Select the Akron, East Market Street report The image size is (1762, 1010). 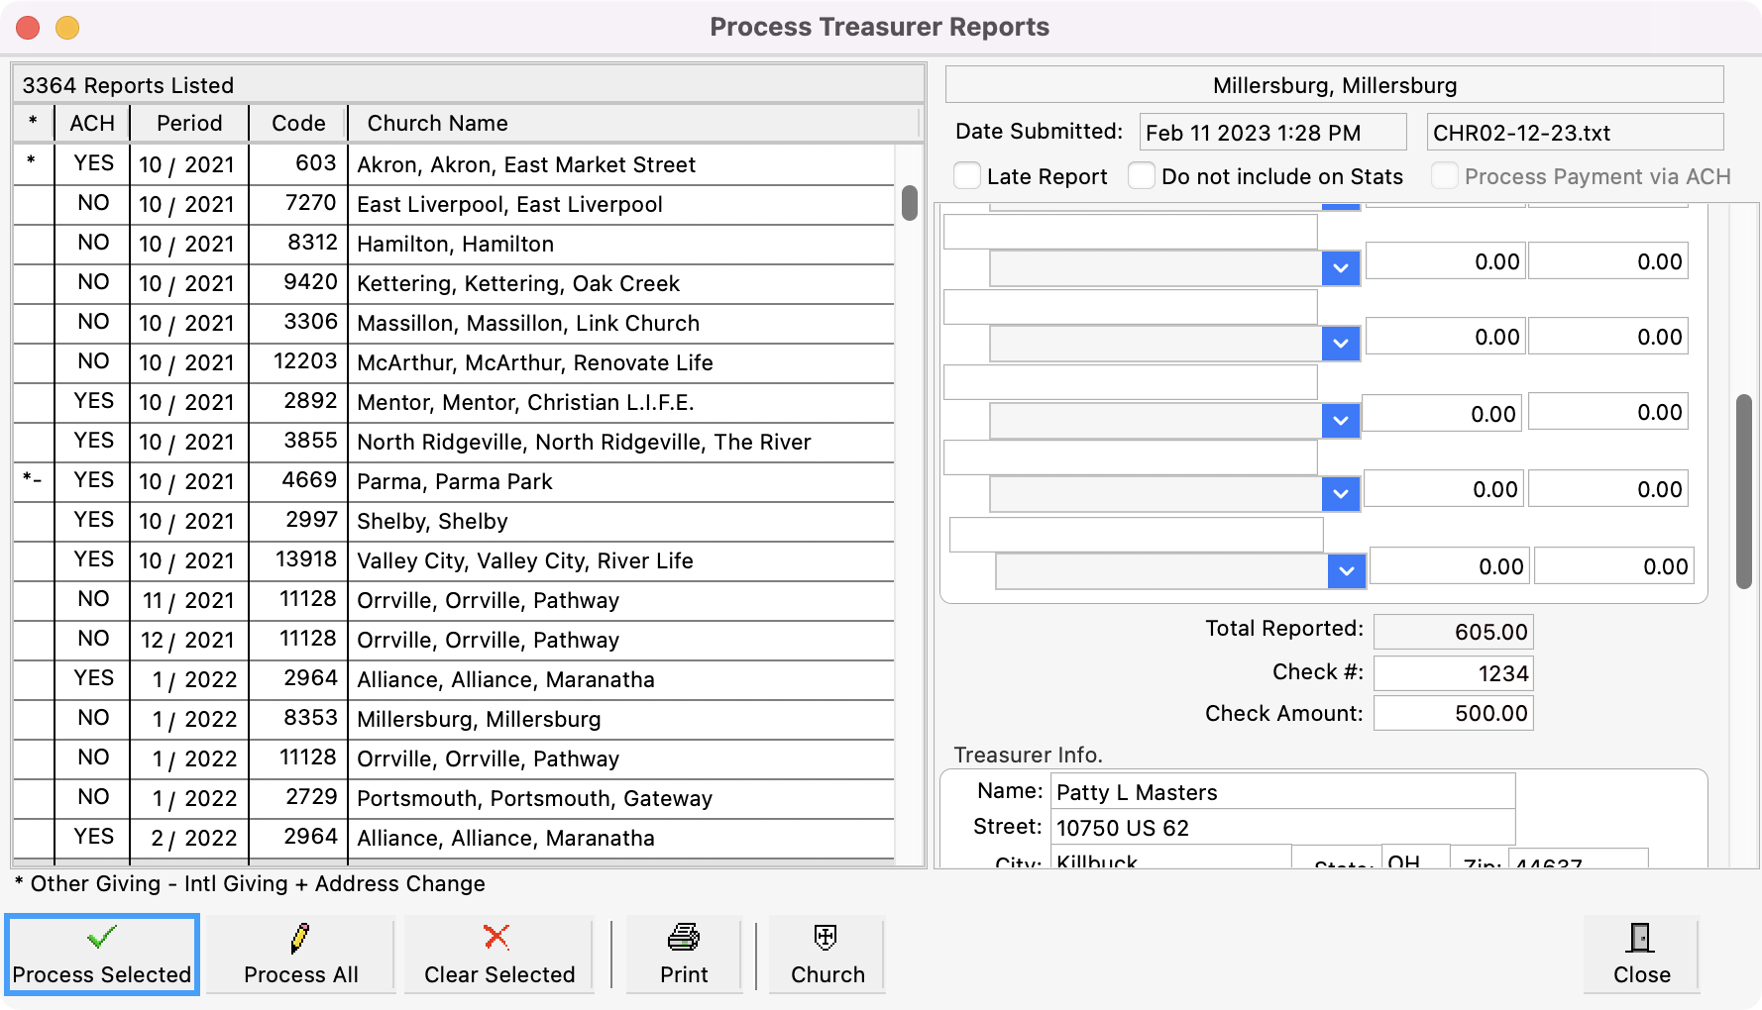tap(525, 164)
